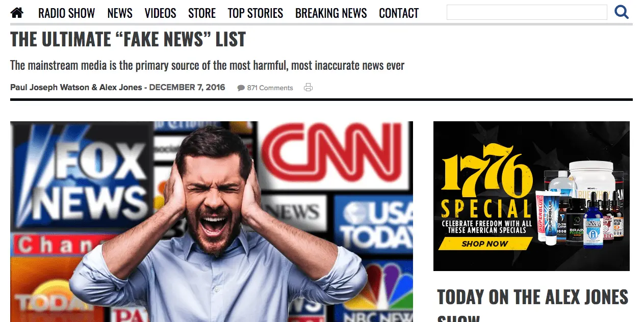Image resolution: width=643 pixels, height=322 pixels.
Task: Open the Breaking News section
Action: 331,13
